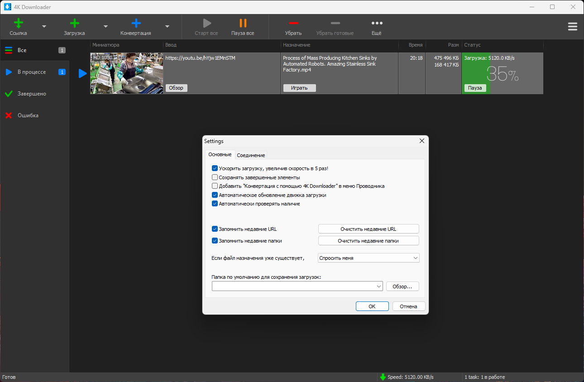Expand the Спросить меня combo box
The image size is (584, 382).
[x=369, y=258]
